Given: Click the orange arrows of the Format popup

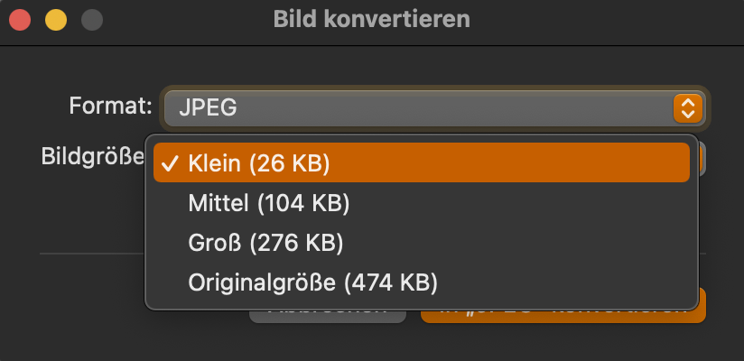Looking at the screenshot, I should coord(687,108).
